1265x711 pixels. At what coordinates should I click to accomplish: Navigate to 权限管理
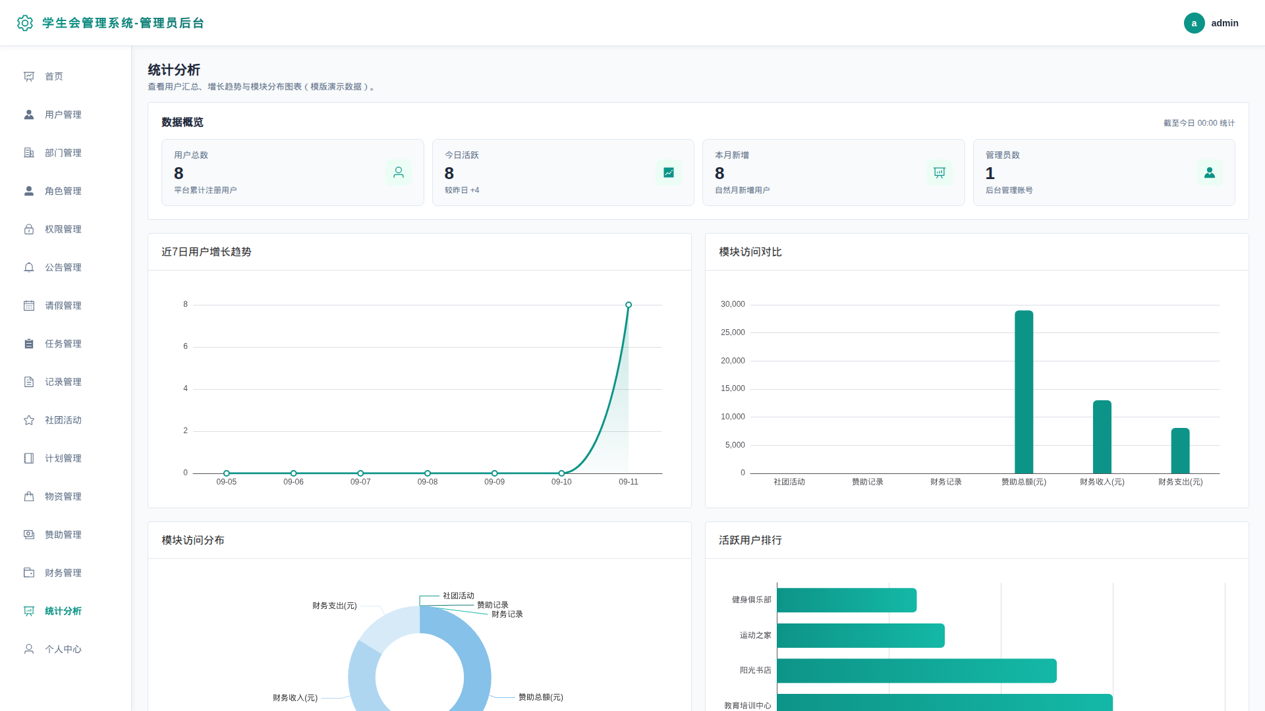tap(66, 229)
